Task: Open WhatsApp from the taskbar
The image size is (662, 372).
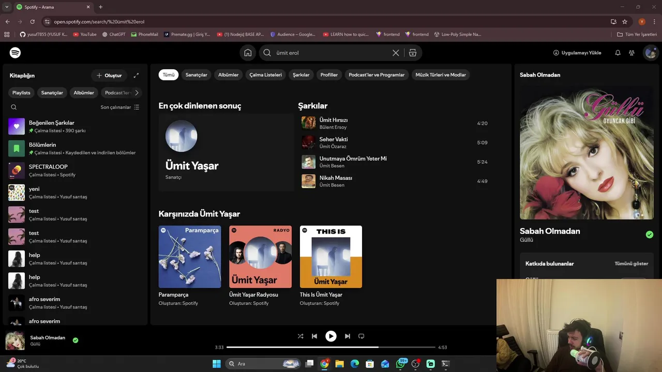Action: pyautogui.click(x=401, y=364)
